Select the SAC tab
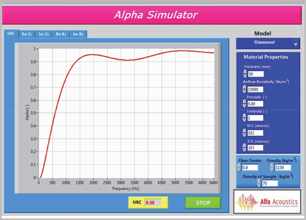 click(x=11, y=33)
